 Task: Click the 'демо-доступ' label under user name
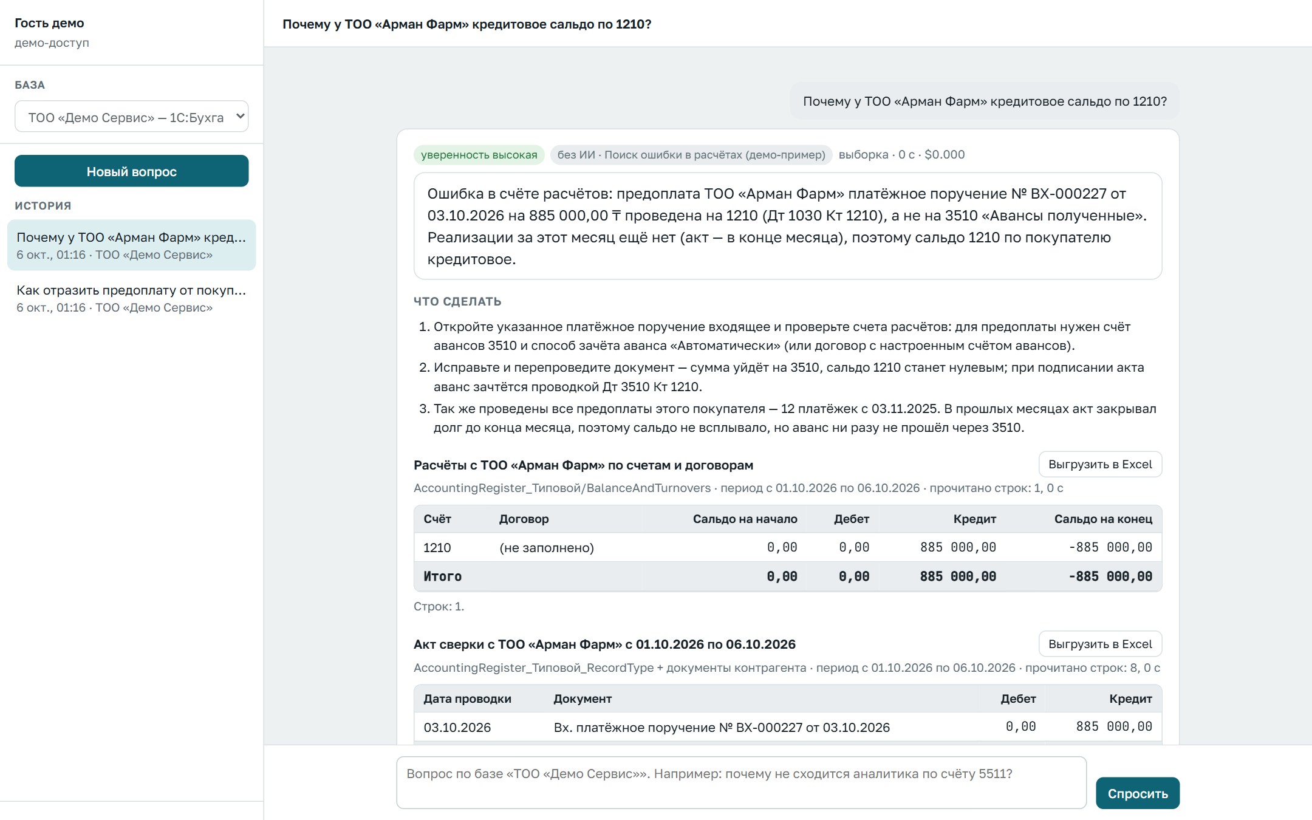point(52,43)
